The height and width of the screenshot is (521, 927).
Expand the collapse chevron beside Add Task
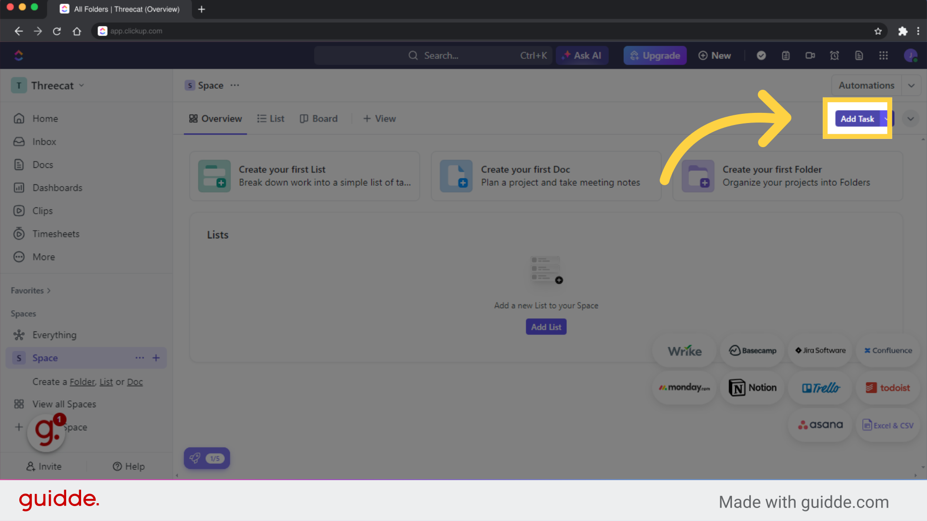point(911,119)
